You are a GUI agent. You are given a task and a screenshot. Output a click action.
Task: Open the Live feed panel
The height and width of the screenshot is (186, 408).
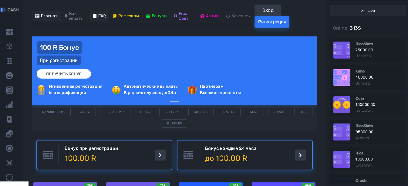pos(368,10)
